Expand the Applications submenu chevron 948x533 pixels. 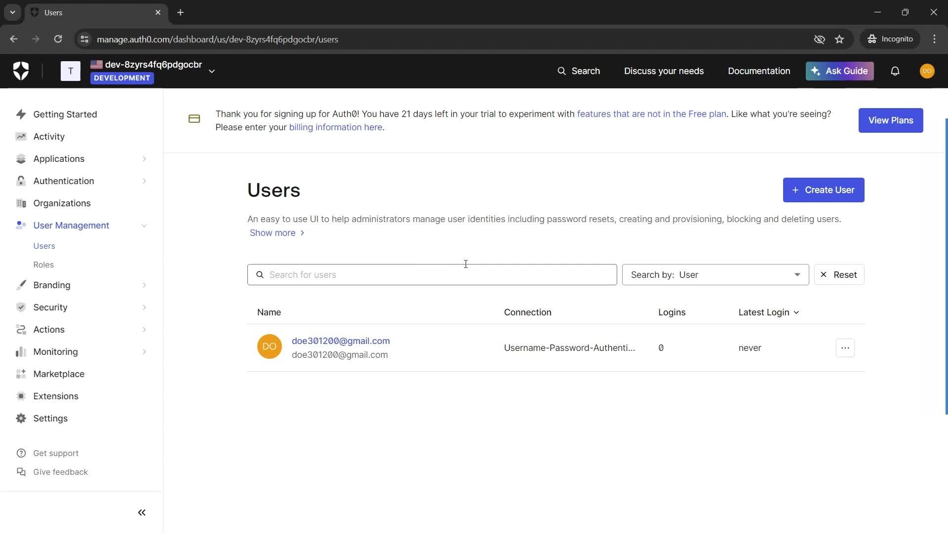144,158
